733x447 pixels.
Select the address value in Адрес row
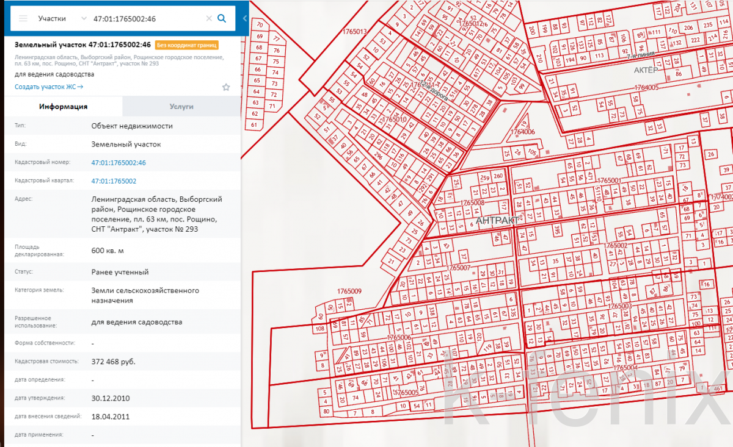(156, 214)
